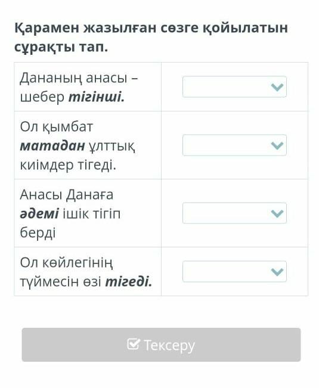319x388 pixels.
Task: Click the Тексеру check button
Action: [x=161, y=344]
